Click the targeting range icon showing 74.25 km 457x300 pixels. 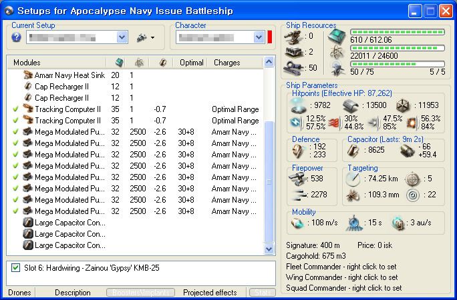pos(353,179)
